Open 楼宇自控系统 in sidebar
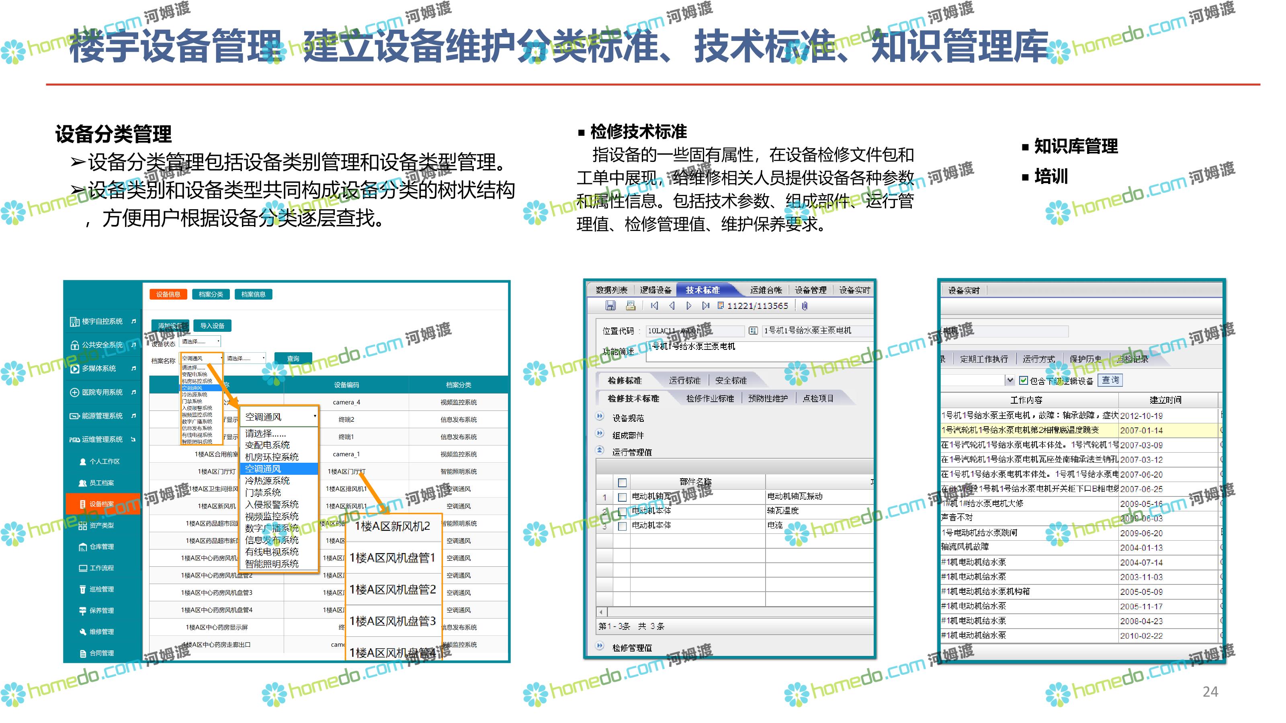 click(102, 321)
